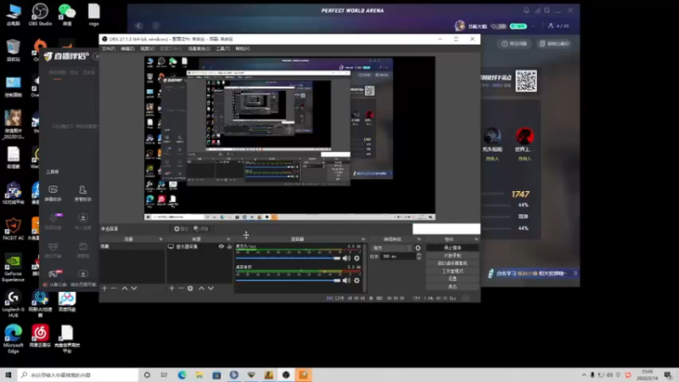Viewport: 679px width, 382px height.
Task: Select display capture source row
Action: tap(200, 246)
